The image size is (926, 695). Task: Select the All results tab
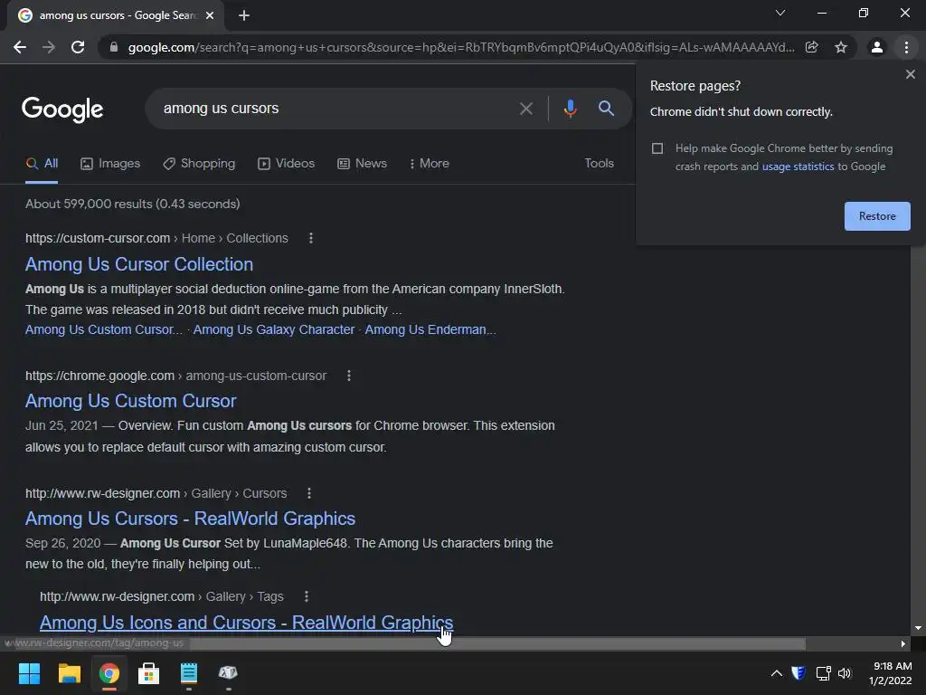42,164
